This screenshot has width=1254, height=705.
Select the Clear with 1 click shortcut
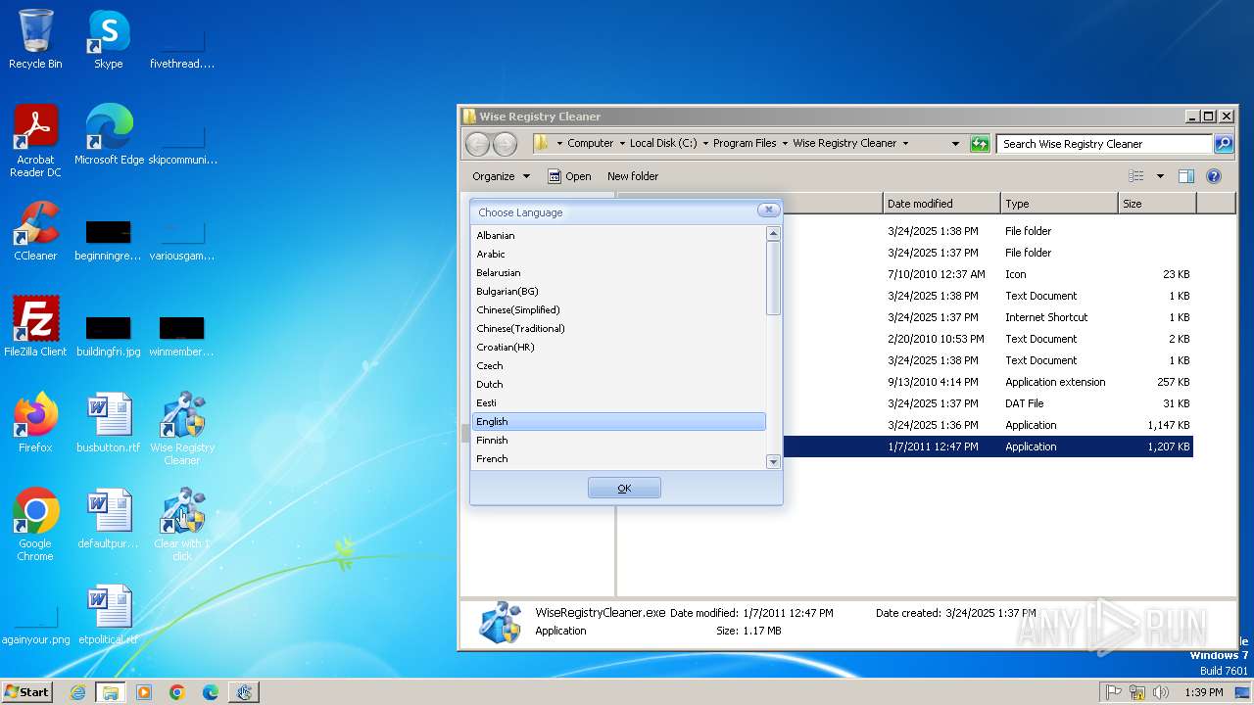click(182, 525)
